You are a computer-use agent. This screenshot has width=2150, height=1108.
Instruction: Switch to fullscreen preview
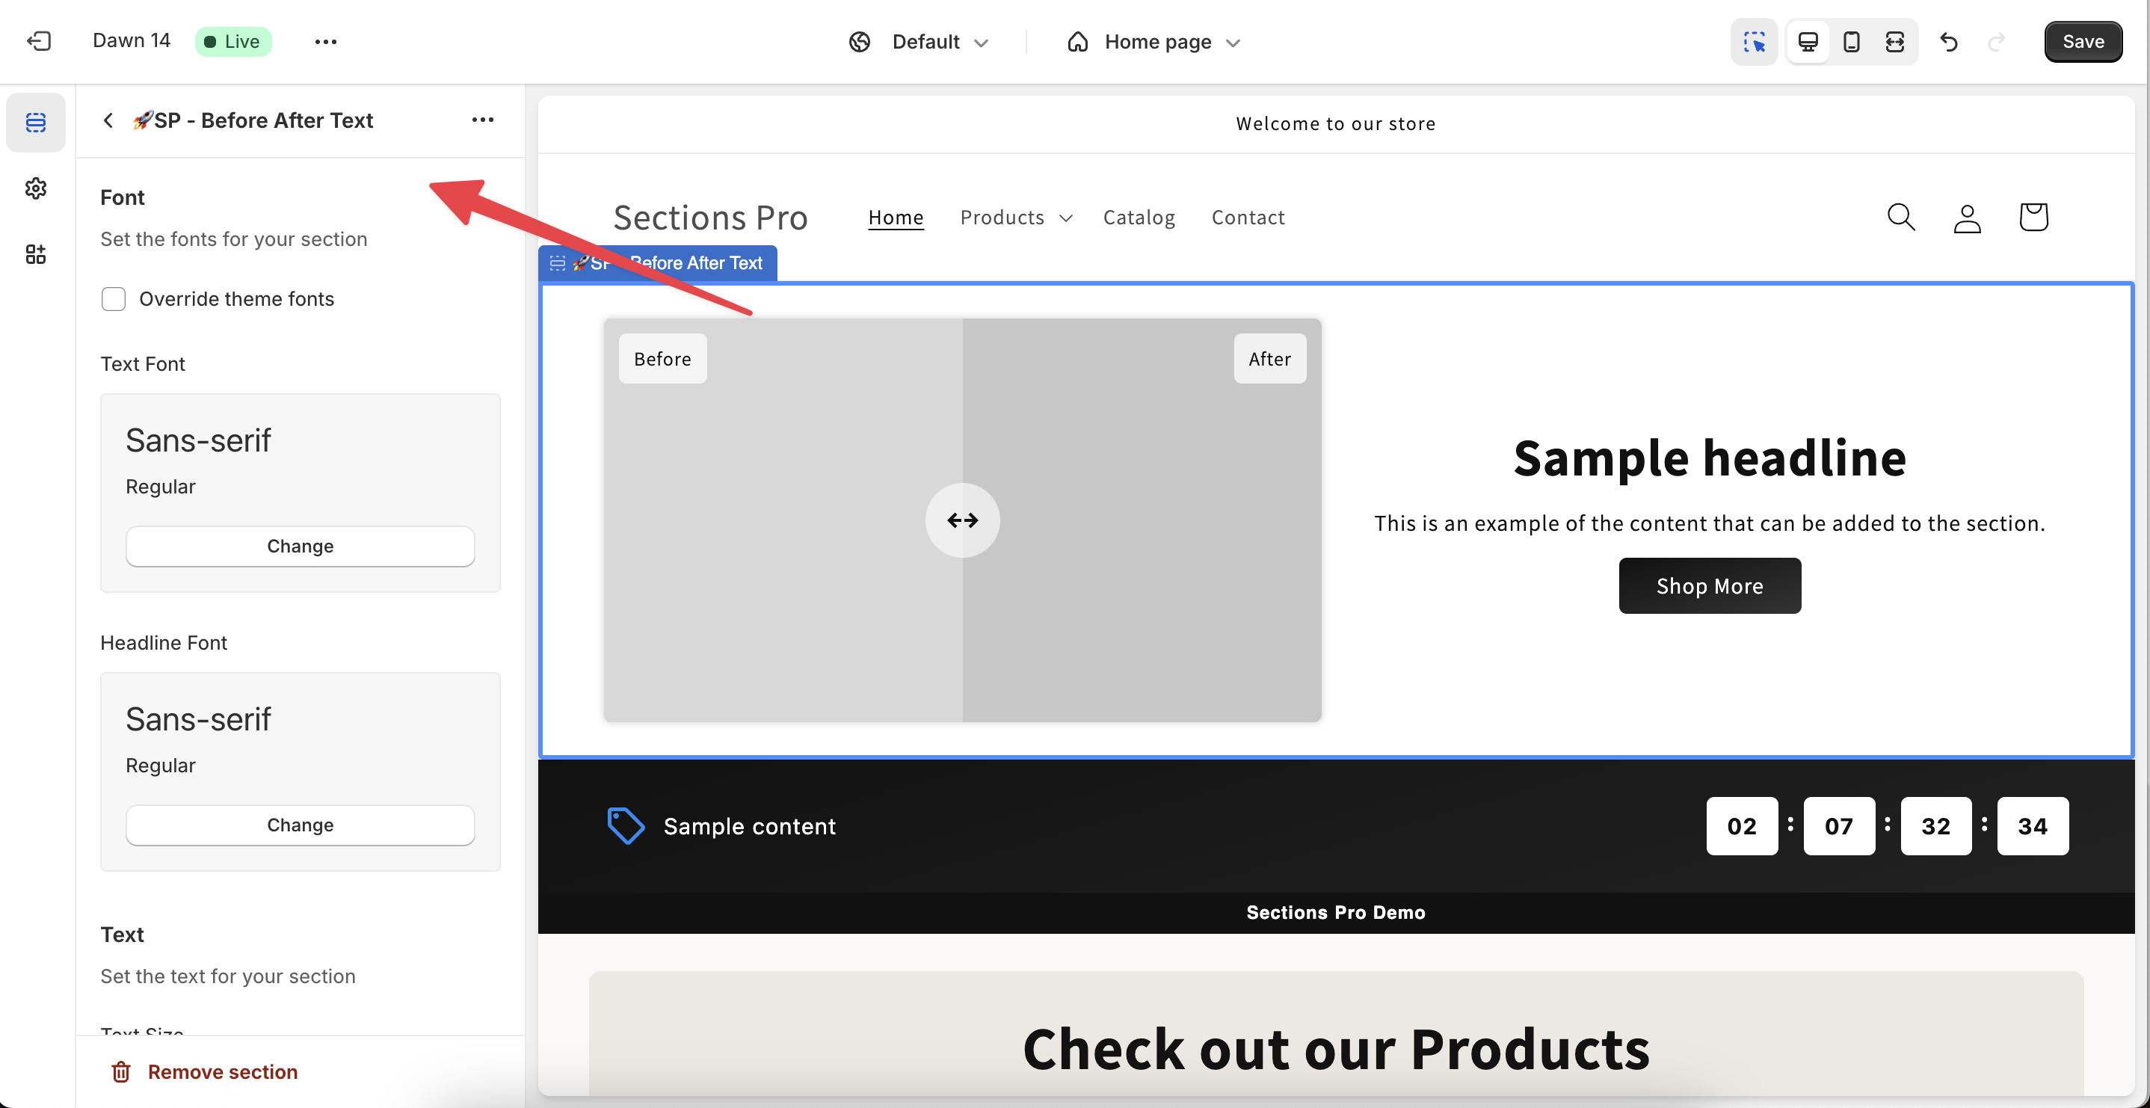tap(1894, 41)
